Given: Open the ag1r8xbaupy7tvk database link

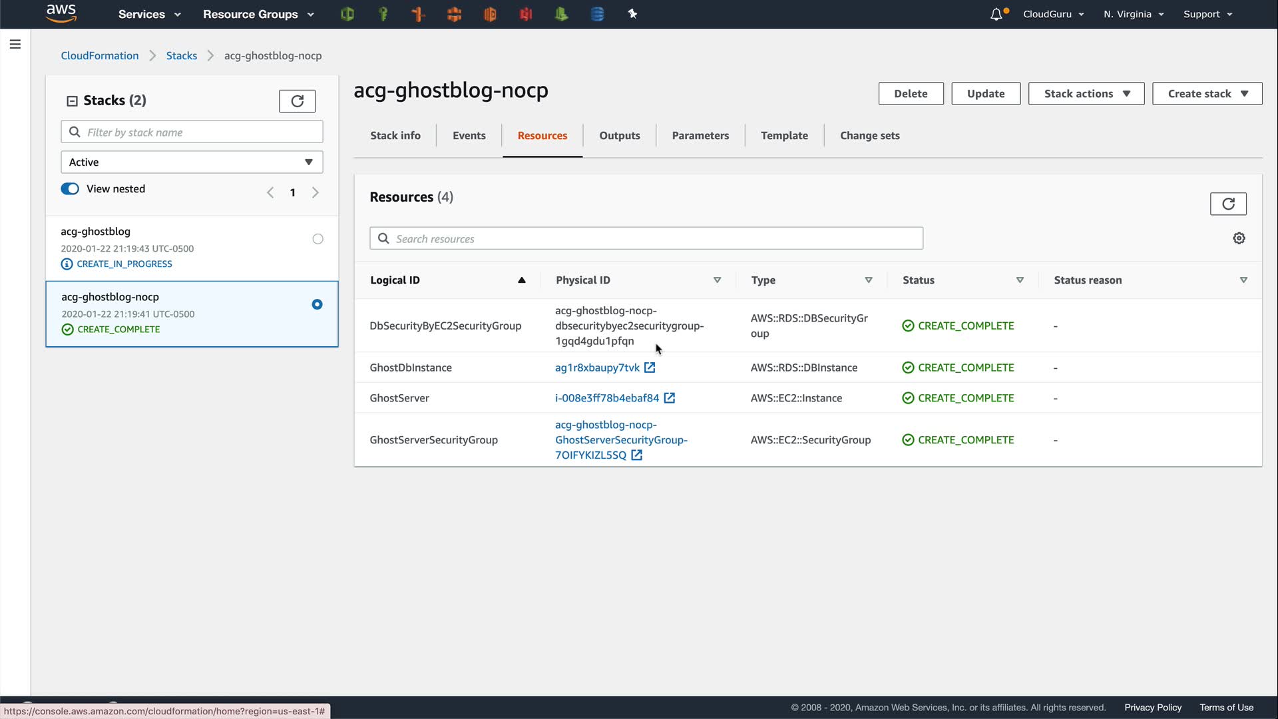Looking at the screenshot, I should pyautogui.click(x=597, y=367).
